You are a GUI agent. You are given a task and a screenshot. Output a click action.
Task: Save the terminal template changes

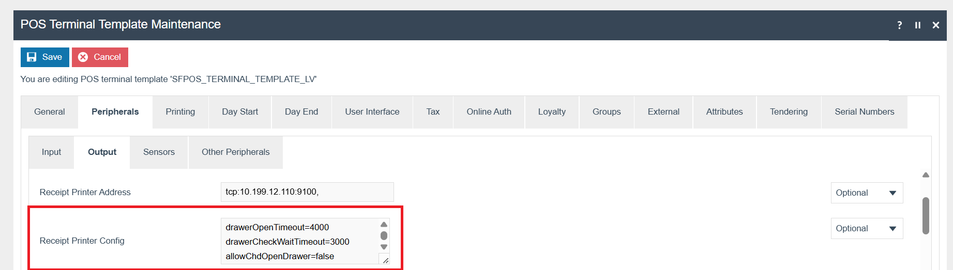coord(45,57)
